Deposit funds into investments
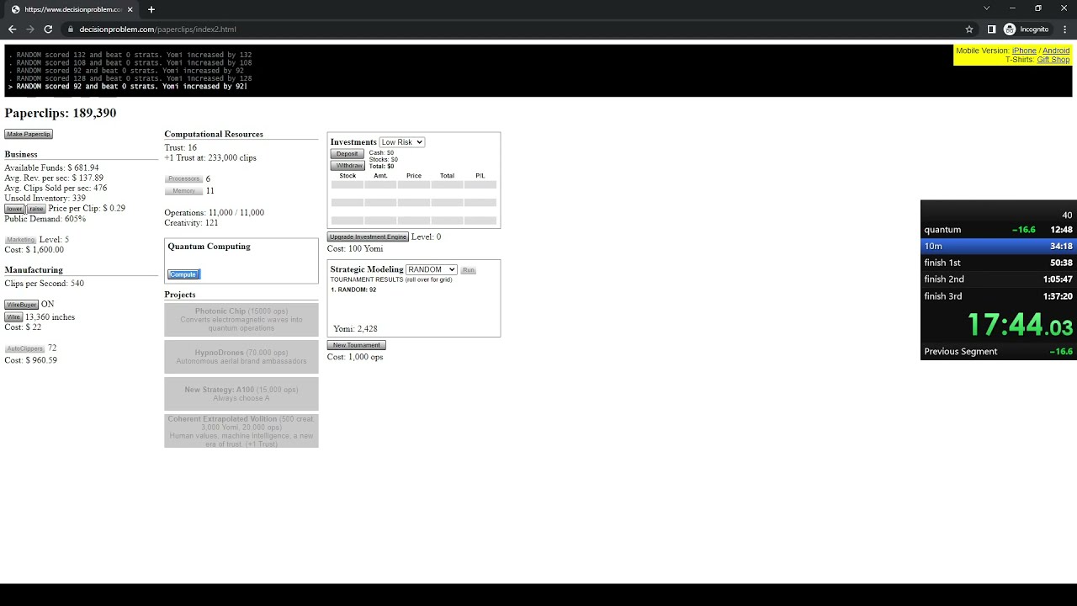This screenshot has width=1077, height=606. point(348,154)
